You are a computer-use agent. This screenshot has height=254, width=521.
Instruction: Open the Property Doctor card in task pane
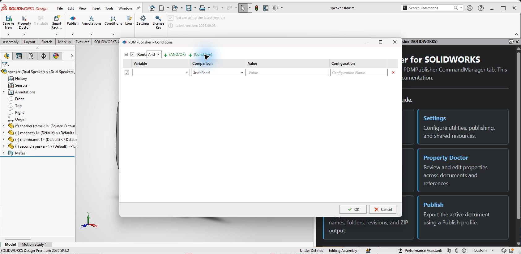point(463,170)
